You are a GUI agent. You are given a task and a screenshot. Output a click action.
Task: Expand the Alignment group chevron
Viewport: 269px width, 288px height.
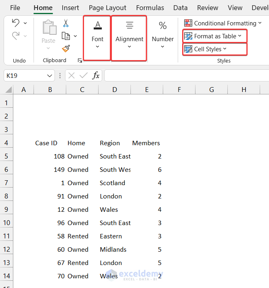(x=129, y=47)
